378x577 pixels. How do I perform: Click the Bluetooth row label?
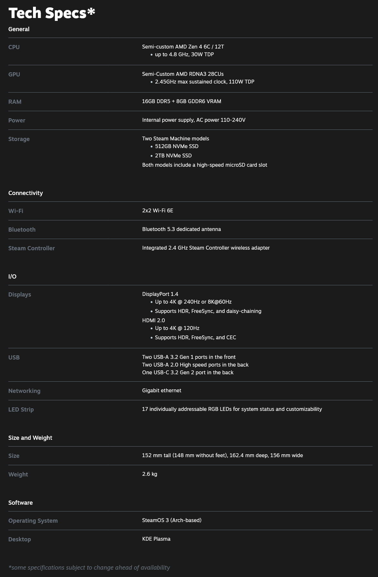tap(22, 230)
